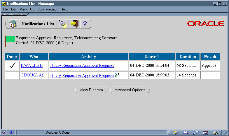Click the exit door icon

(x=74, y=24)
